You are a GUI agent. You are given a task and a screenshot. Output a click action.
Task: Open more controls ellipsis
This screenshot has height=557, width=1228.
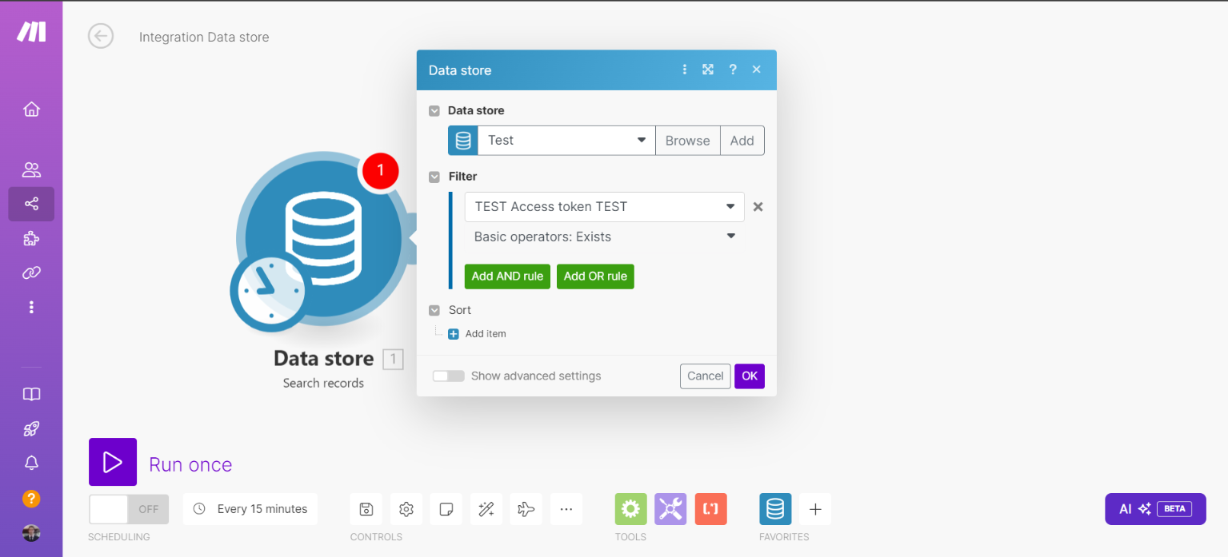pyautogui.click(x=566, y=509)
